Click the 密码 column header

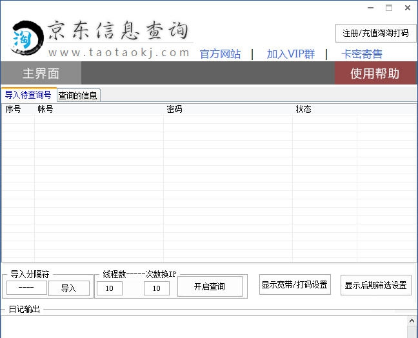[175, 109]
